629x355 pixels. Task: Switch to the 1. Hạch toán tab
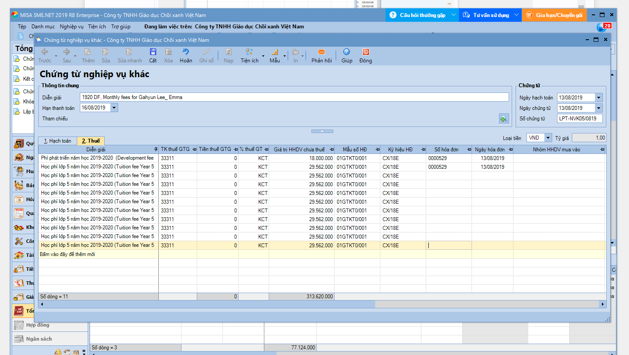coord(58,141)
